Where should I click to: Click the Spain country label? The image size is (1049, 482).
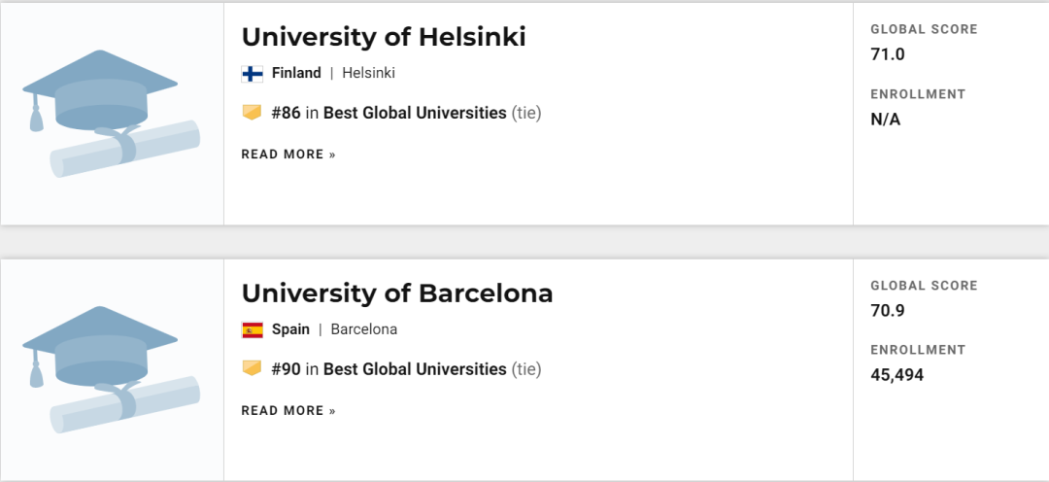[x=290, y=329]
